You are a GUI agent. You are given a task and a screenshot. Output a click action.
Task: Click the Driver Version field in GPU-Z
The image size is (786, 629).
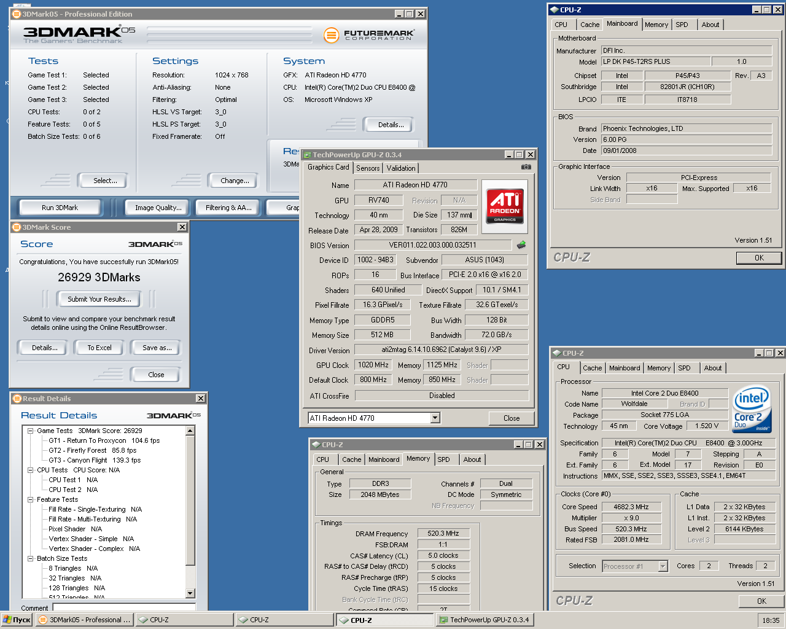[442, 350]
